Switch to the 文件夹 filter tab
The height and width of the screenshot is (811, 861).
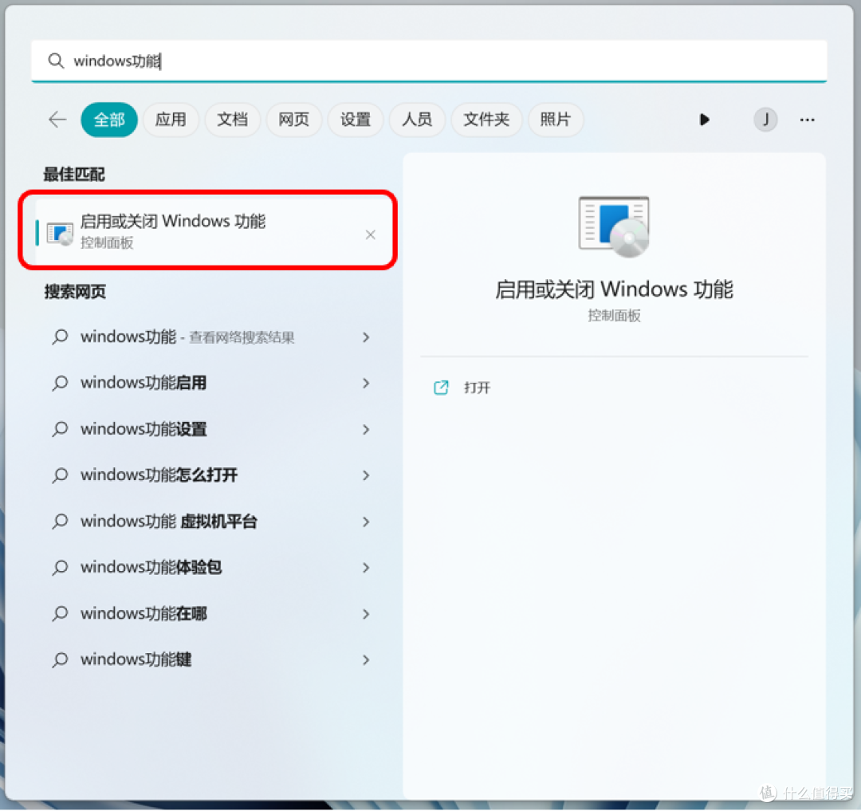486,119
